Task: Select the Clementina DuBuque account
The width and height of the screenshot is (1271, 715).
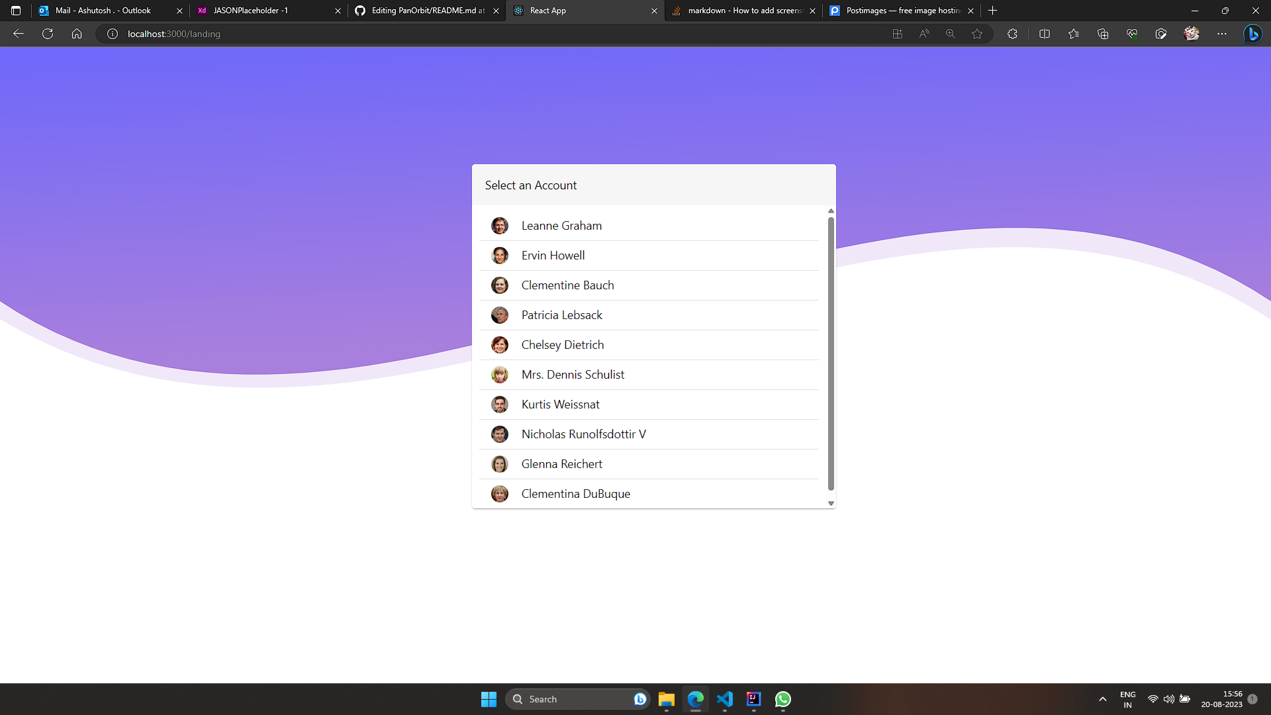Action: tap(575, 493)
